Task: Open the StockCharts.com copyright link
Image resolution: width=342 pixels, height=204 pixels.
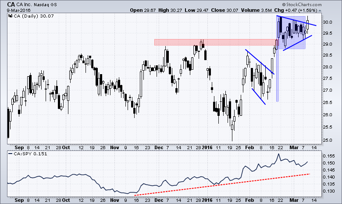Action: (x=302, y=4)
